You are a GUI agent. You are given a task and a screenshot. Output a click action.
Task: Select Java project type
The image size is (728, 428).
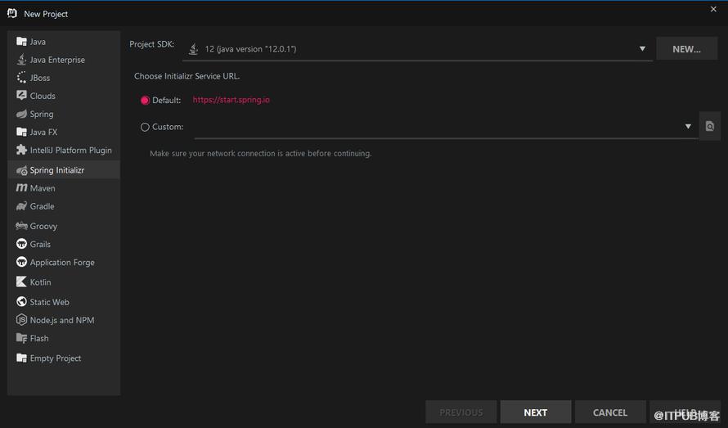(38, 42)
